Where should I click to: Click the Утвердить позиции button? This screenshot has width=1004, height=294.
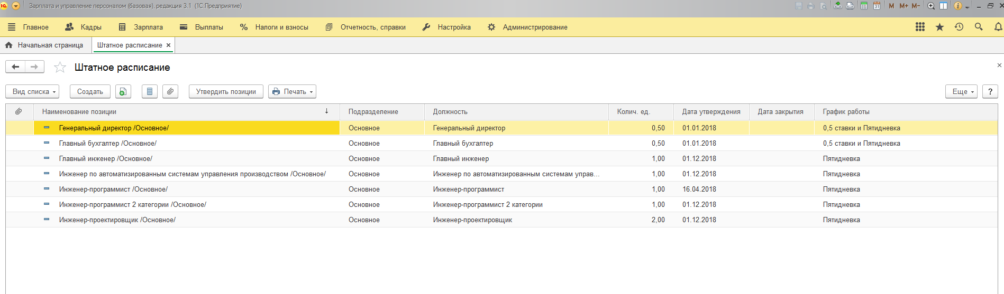click(x=226, y=91)
